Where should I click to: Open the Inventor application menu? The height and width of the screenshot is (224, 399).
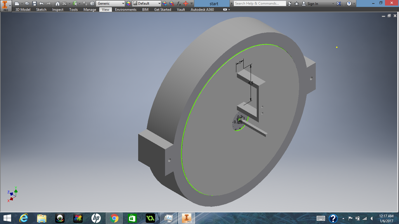[6, 6]
